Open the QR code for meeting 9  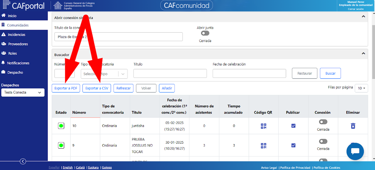[263, 146]
